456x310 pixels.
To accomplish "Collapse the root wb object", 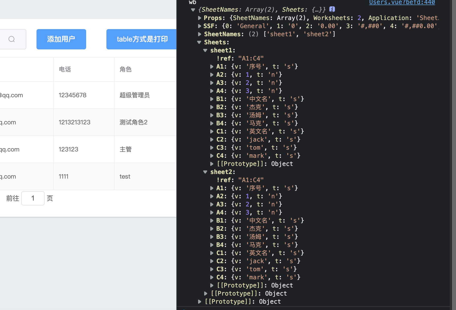I will [x=193, y=10].
